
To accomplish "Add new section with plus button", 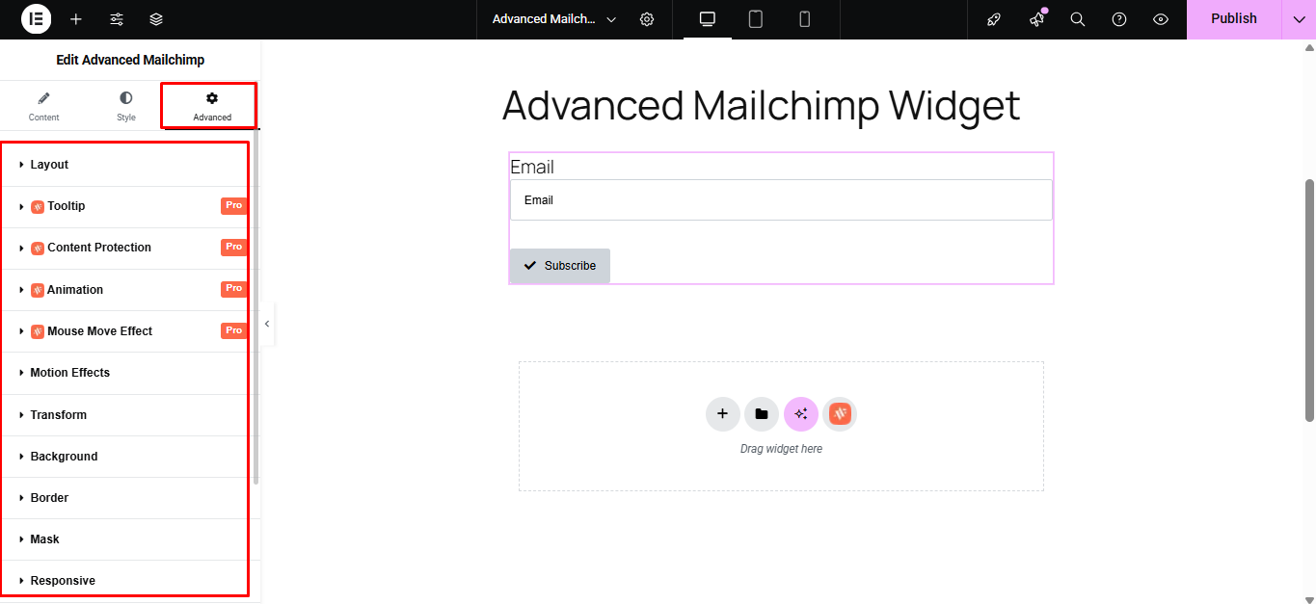I will pos(723,414).
